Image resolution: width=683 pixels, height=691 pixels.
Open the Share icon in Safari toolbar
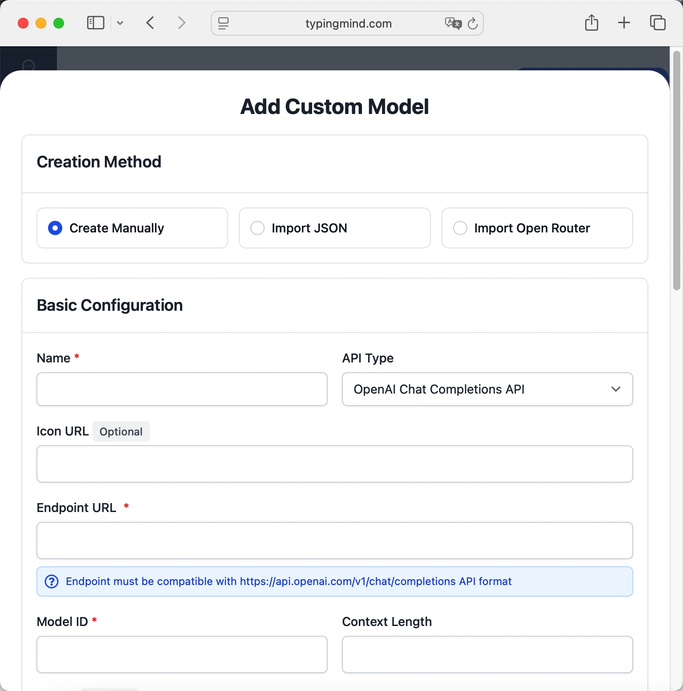click(591, 23)
